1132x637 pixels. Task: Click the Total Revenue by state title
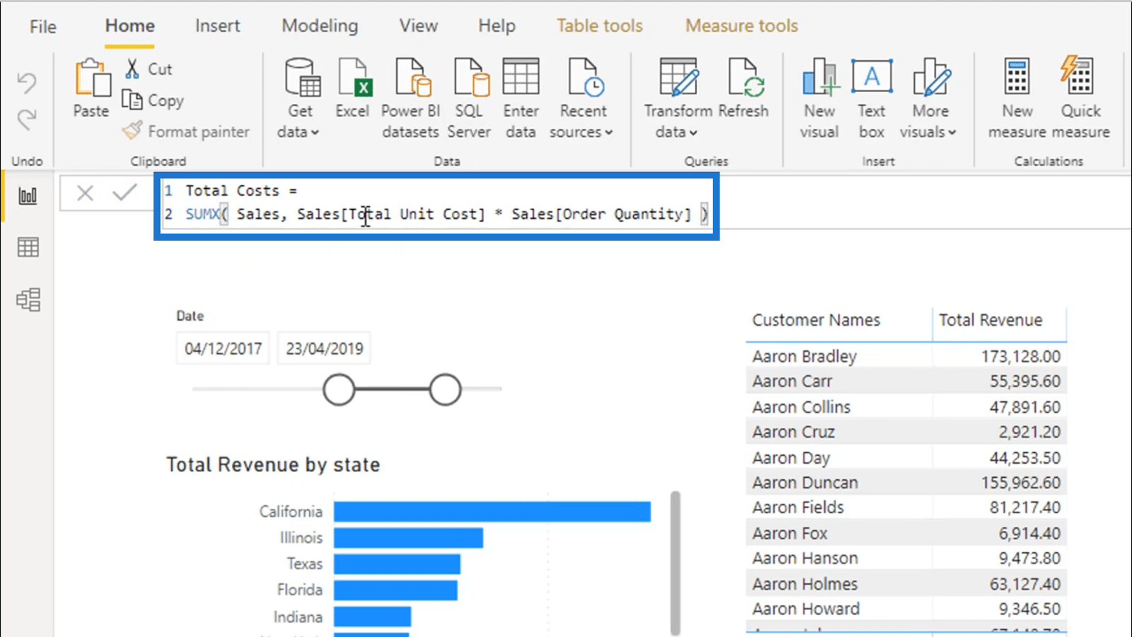click(273, 465)
